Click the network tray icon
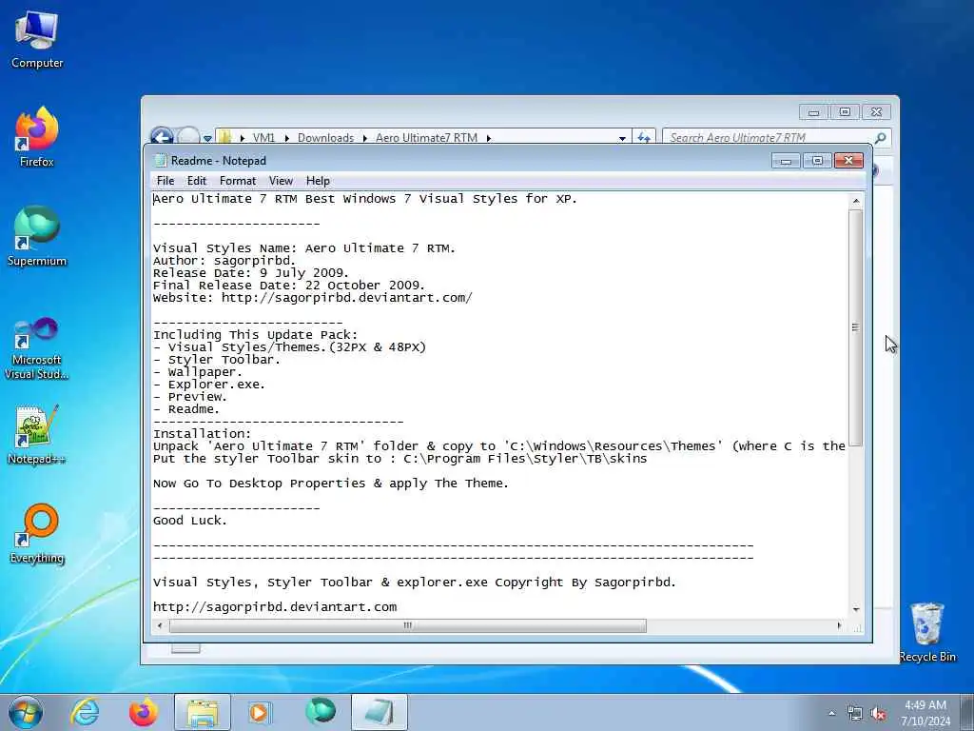The image size is (974, 731). coord(855,714)
